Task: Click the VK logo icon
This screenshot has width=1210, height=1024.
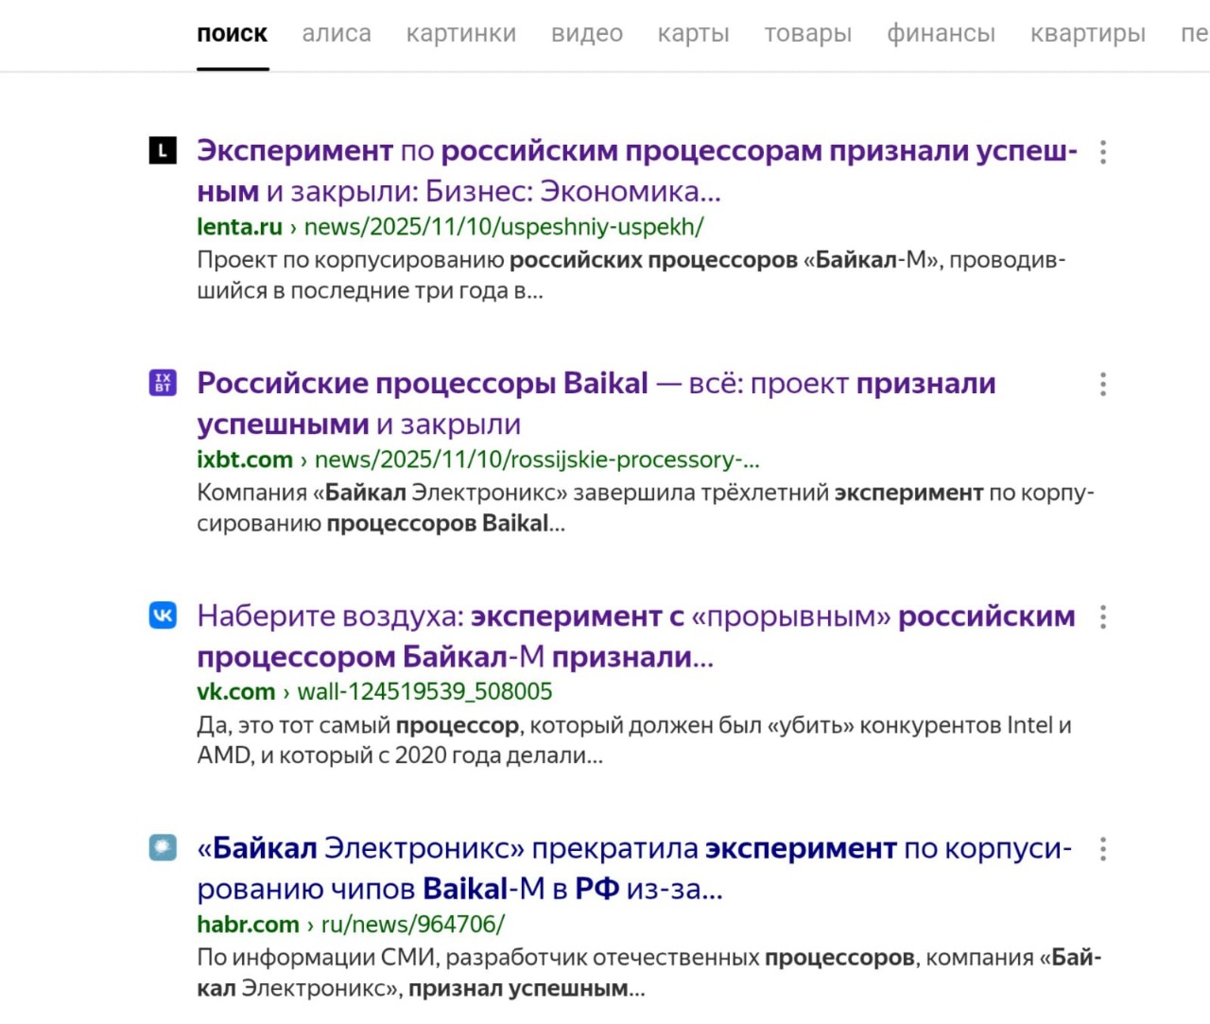Action: (163, 616)
